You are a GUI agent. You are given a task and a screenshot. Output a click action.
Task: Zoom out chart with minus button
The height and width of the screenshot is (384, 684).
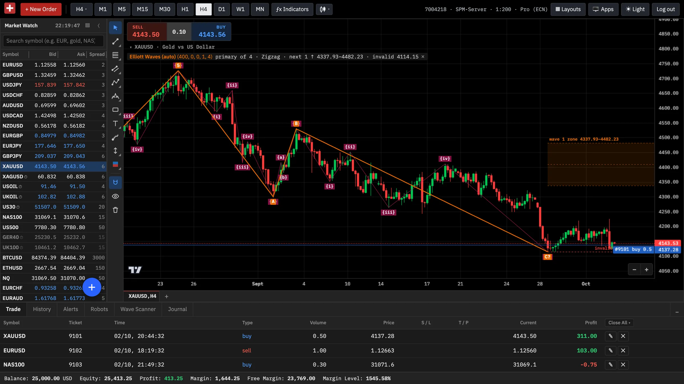634,270
